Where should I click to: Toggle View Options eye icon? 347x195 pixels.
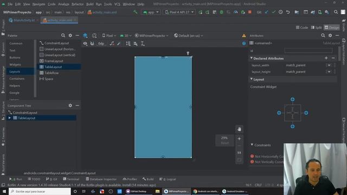[85, 44]
